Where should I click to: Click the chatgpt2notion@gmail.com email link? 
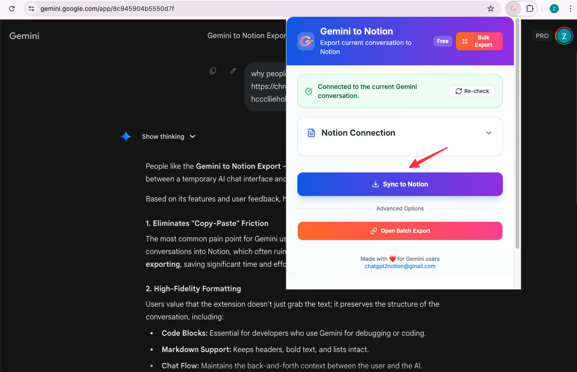[400, 266]
